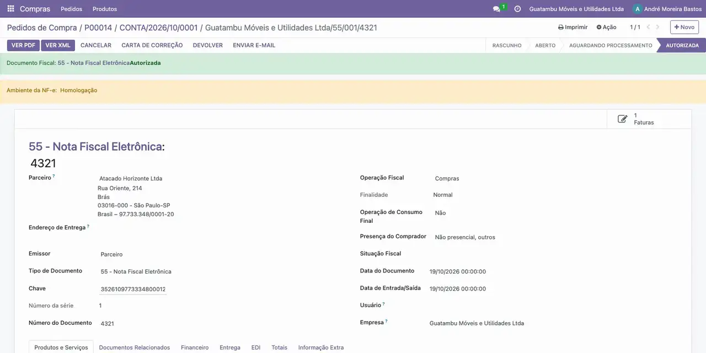Open the Entrega tab
The width and height of the screenshot is (706, 353).
pos(230,347)
